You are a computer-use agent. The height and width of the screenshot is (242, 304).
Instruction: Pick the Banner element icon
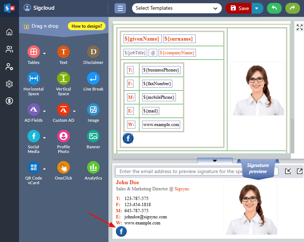[93, 136]
